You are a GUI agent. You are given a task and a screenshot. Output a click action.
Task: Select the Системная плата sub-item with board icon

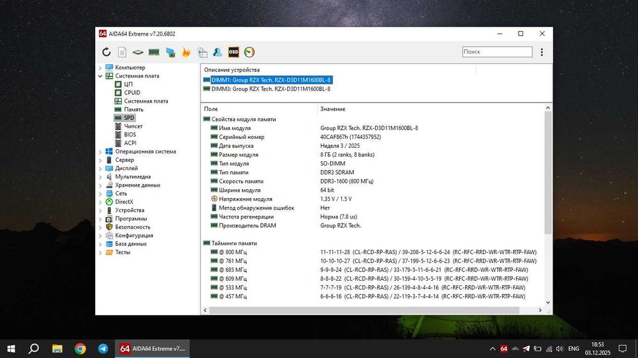pos(145,101)
